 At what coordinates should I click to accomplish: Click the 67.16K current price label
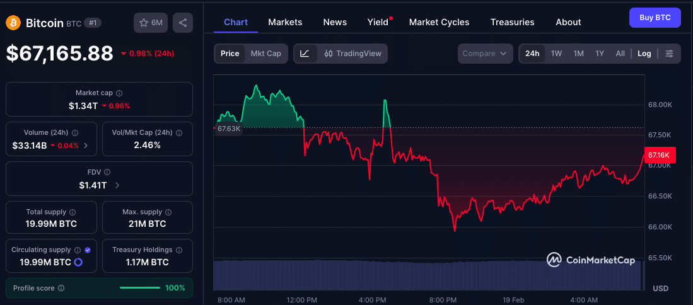coord(660,155)
